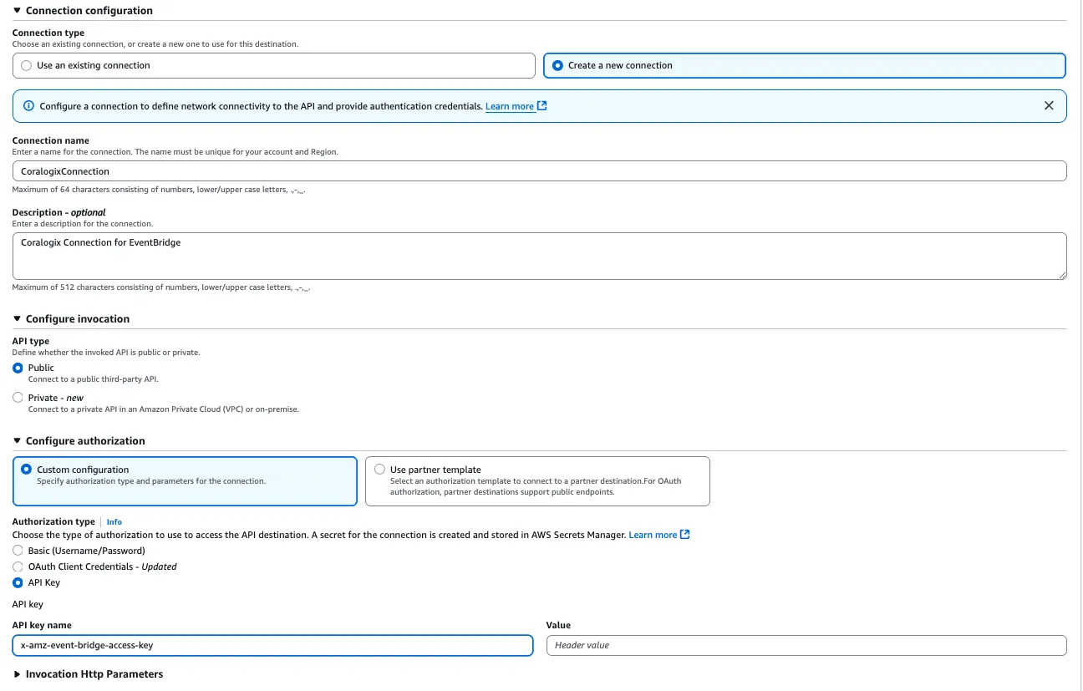The width and height of the screenshot is (1083, 691).
Task: Choose the Private API type
Action: pos(18,398)
